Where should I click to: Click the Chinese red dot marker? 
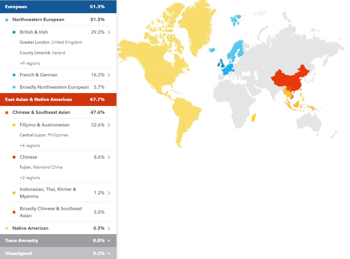coord(14,157)
